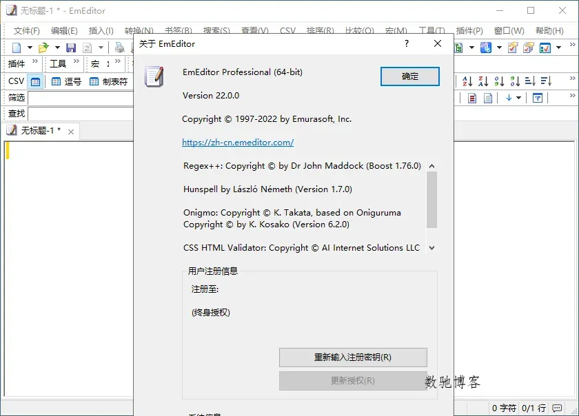579x416 pixels.
Task: Open the zh-cn.emeditor.com link
Action: point(238,142)
